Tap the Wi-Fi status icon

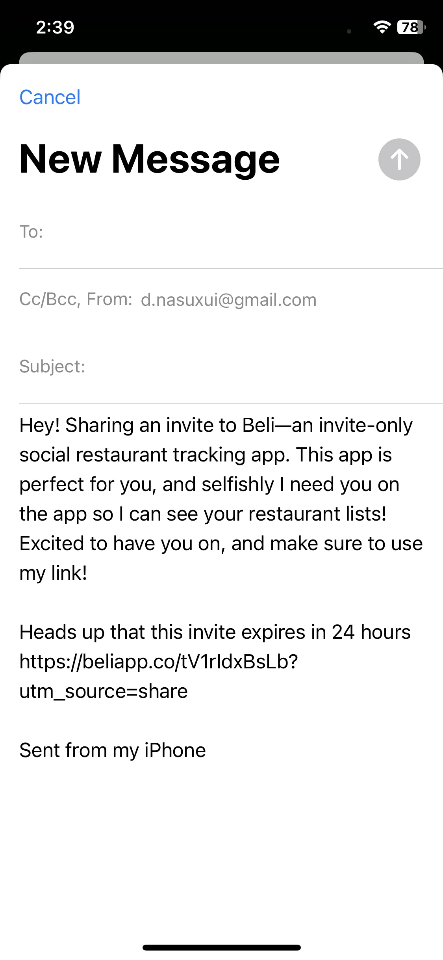(x=382, y=27)
